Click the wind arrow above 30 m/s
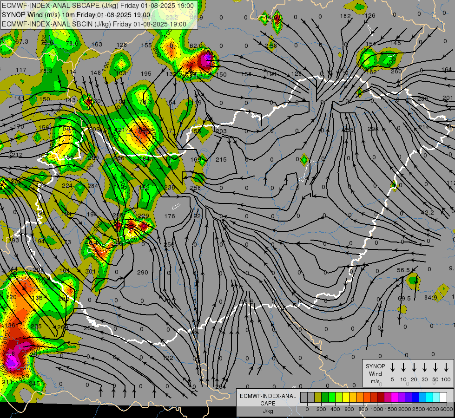 (x=424, y=367)
